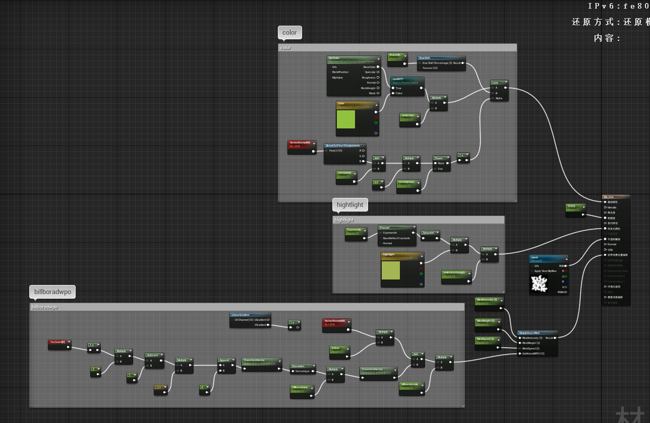Click R output pin on BreakOutFloat3Components
650x423 pixels.
364,151
